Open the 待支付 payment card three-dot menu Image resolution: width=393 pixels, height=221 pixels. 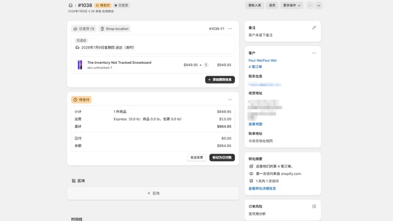coord(230,100)
